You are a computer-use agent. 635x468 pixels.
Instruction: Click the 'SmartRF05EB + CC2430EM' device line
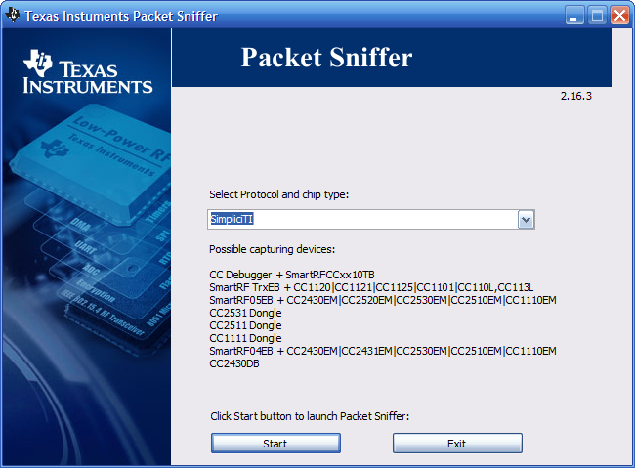pyautogui.click(x=383, y=300)
